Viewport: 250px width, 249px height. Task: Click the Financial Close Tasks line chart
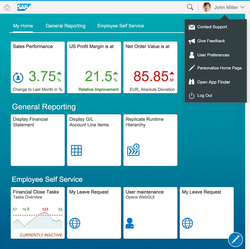tap(37, 221)
